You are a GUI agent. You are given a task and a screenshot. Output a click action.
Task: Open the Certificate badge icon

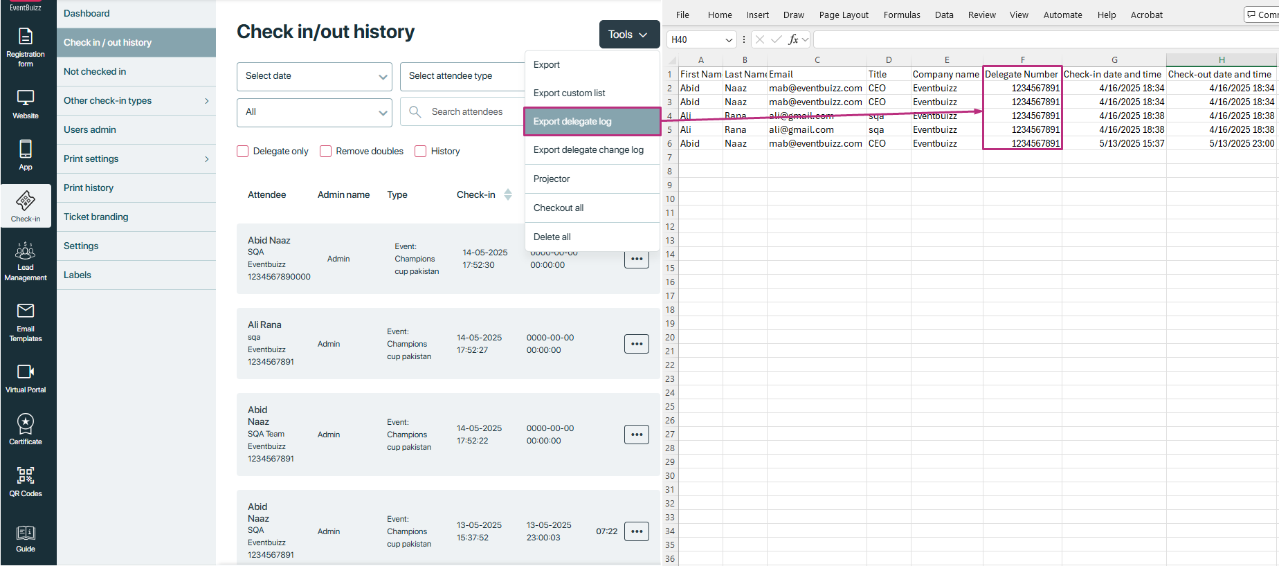26,423
